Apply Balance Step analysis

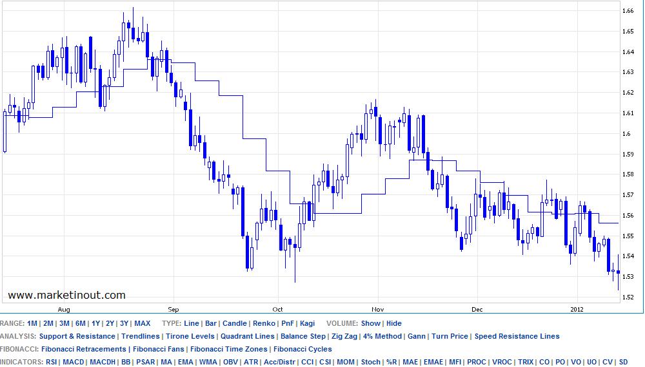pos(303,336)
